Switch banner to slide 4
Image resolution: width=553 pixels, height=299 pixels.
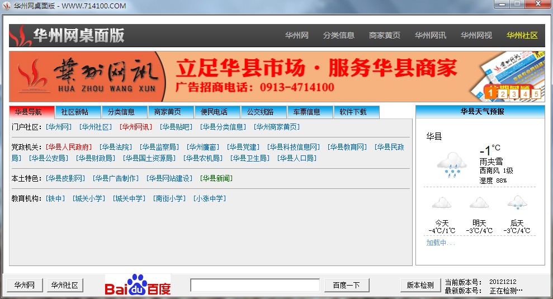point(525,94)
